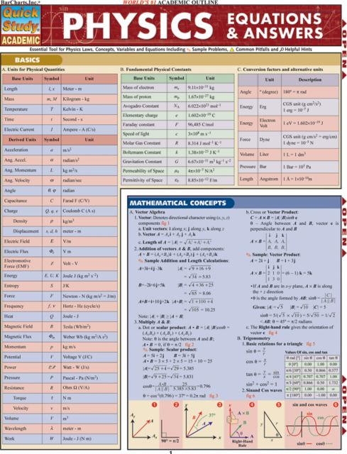Open the MATHEMATICAL CONCEPTS section header
Image resolution: width=347 pixels, height=454 pixels.
tap(181, 203)
